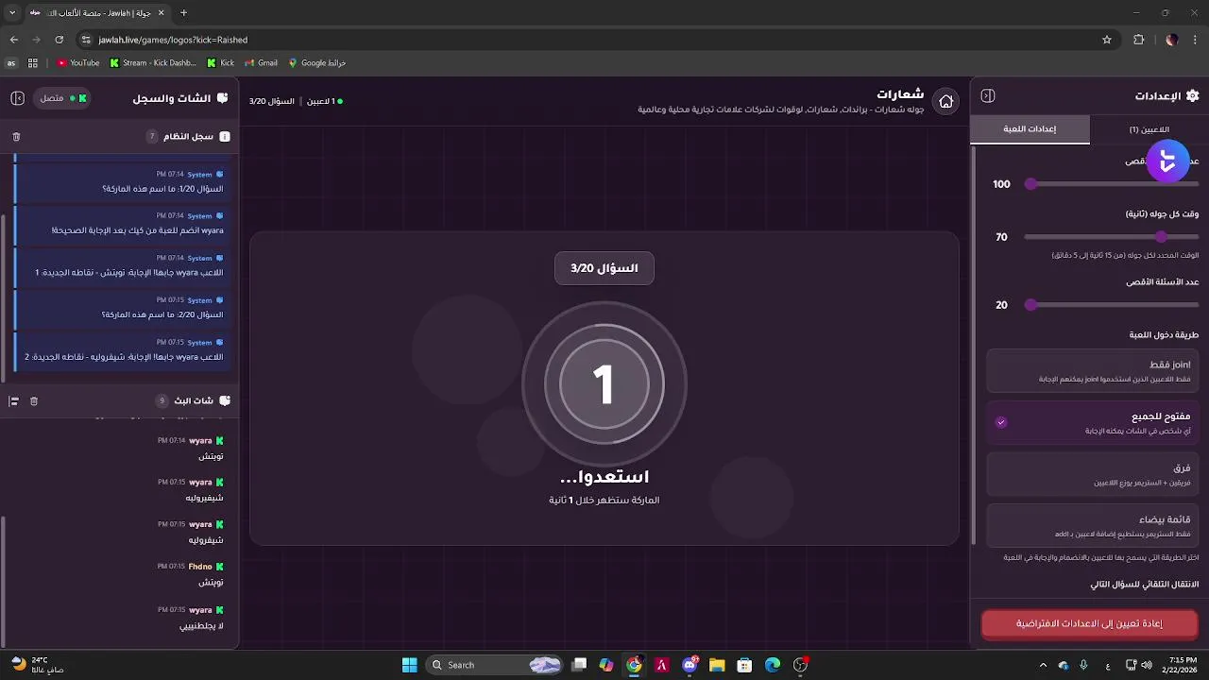Open File Explorer from the taskbar

pos(717,665)
